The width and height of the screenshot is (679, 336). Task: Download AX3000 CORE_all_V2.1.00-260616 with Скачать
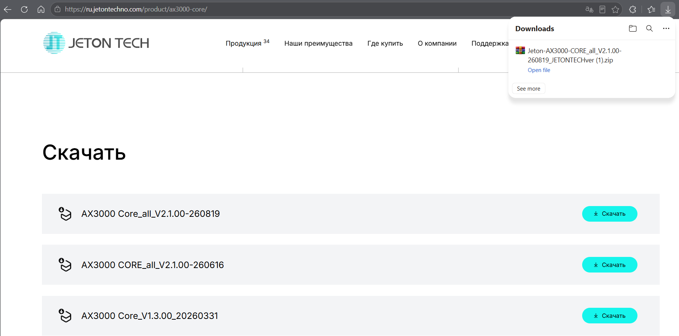[x=610, y=265]
